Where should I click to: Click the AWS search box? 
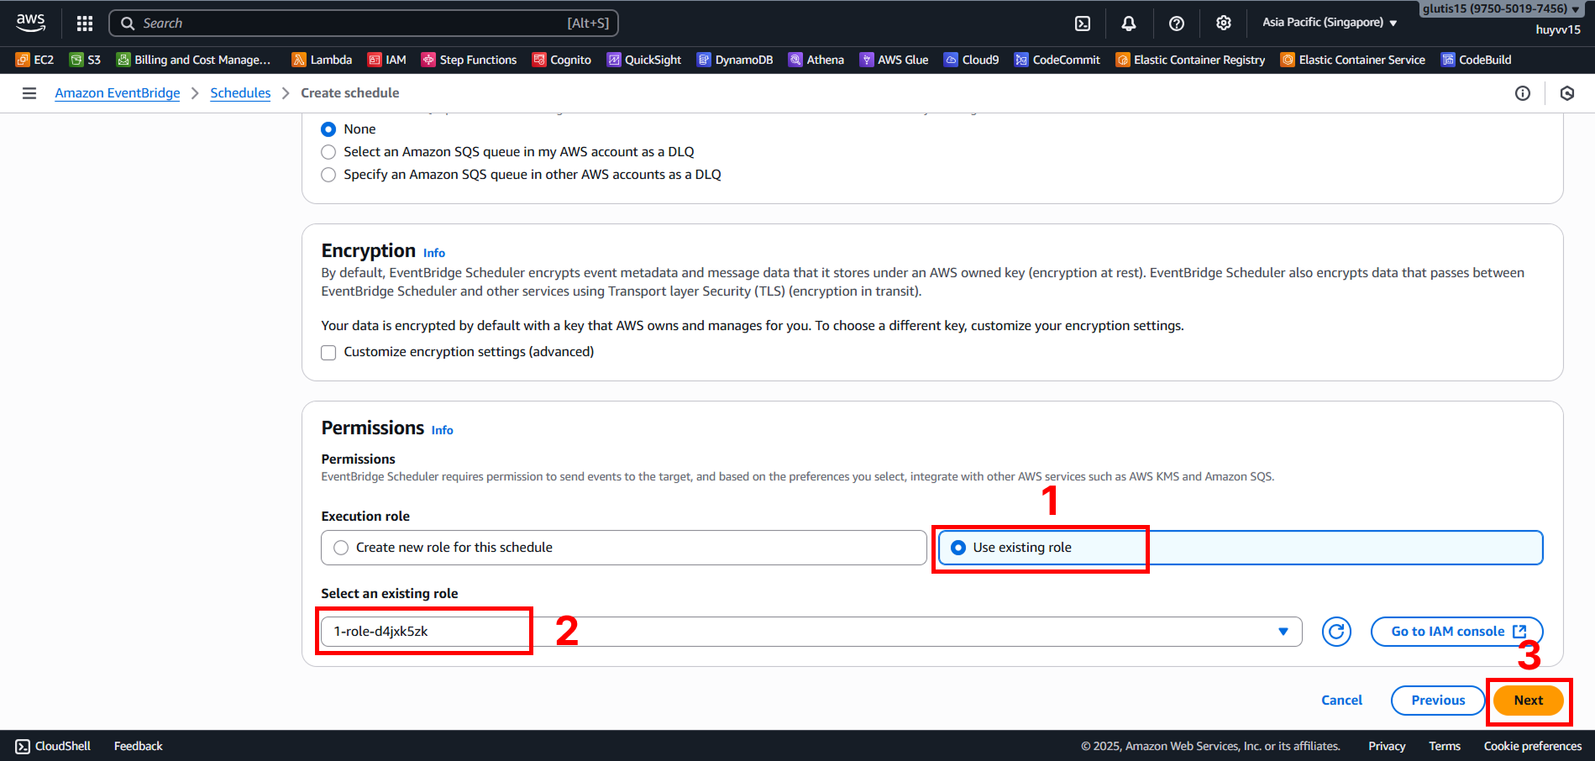[x=364, y=24]
